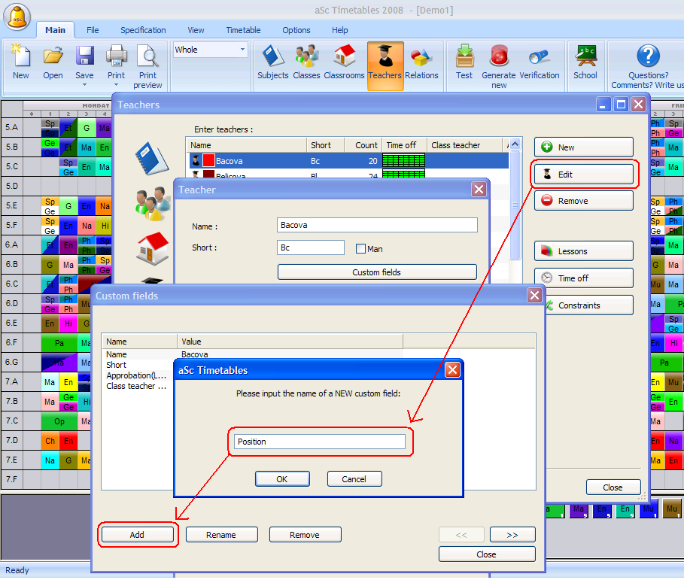Toggle the Man checkbox
This screenshot has height=580, width=684.
[360, 248]
